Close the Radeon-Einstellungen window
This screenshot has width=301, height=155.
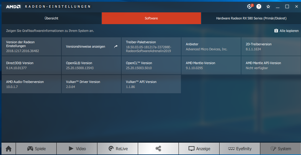[x=296, y=6]
